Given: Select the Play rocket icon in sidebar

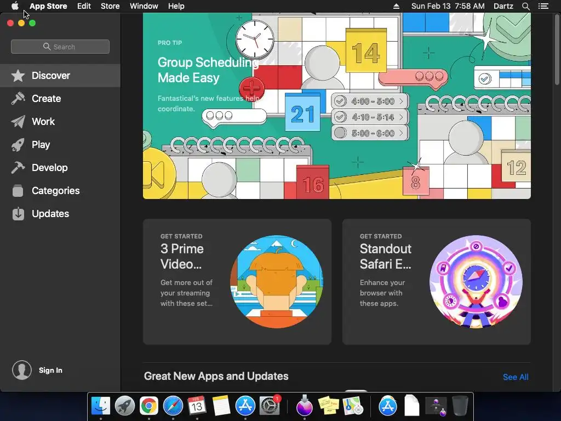Looking at the screenshot, I should [18, 145].
